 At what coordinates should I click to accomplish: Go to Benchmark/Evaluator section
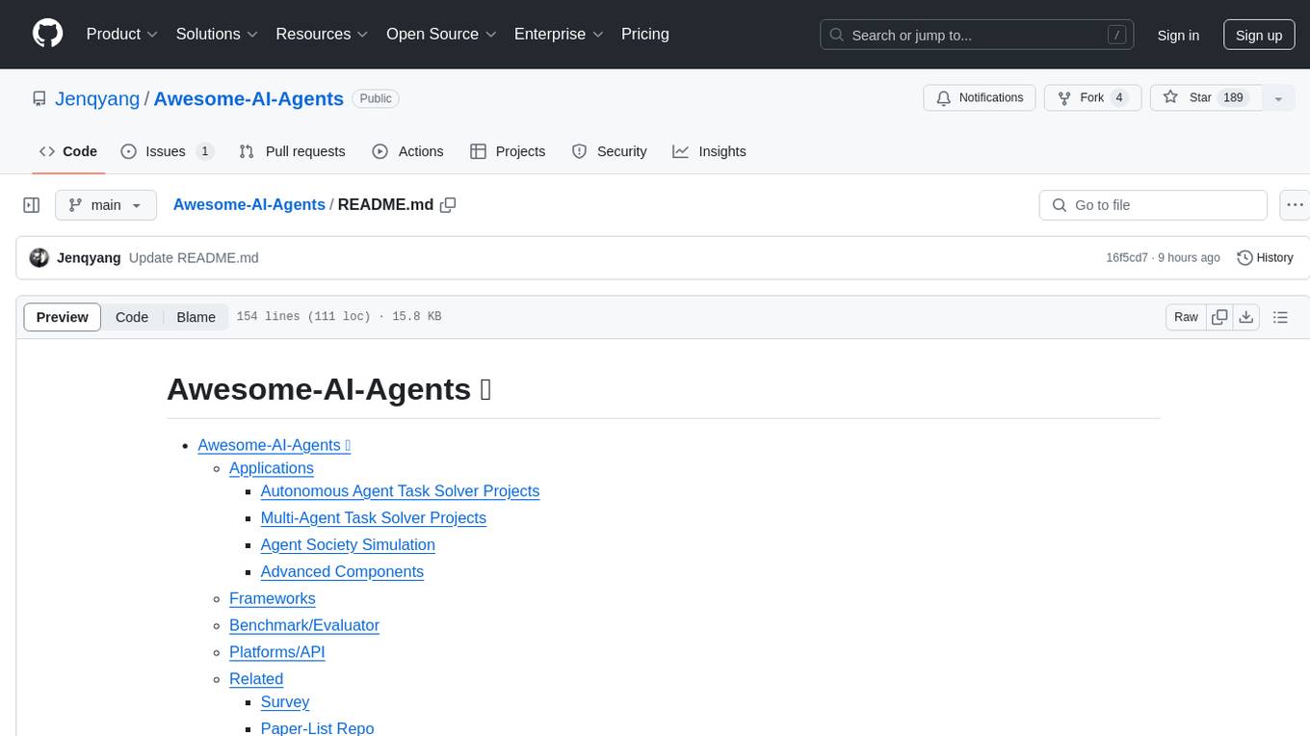point(304,626)
